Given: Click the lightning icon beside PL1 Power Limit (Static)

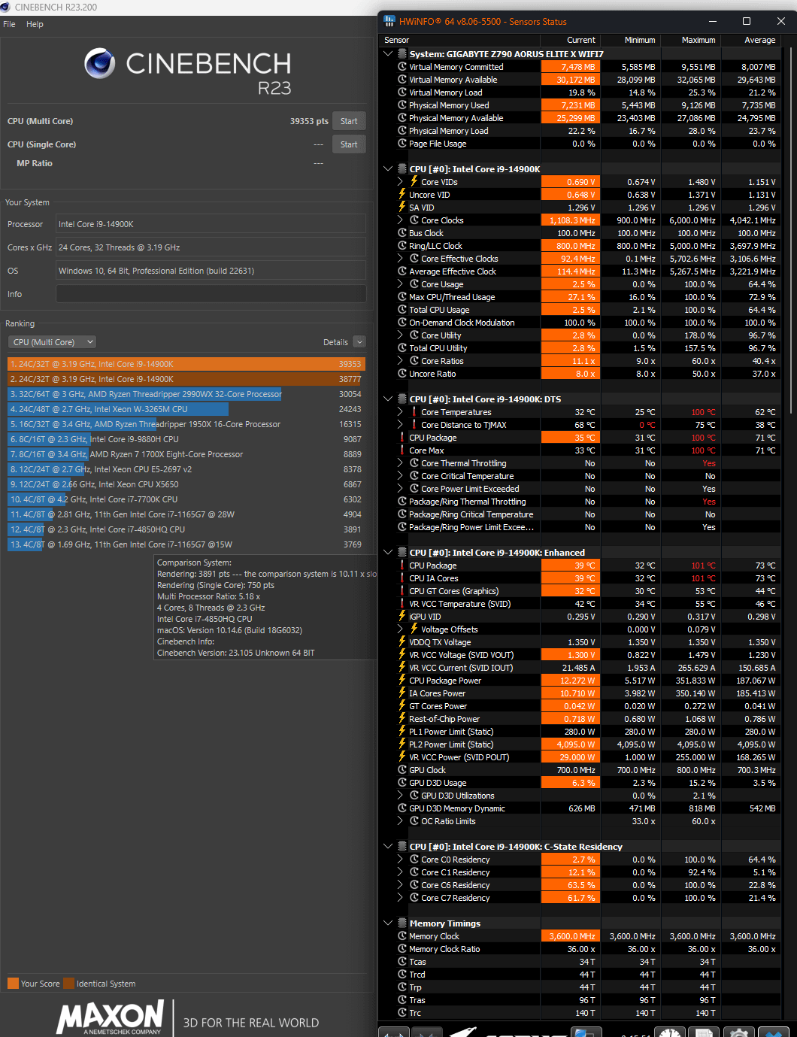Looking at the screenshot, I should [x=402, y=732].
